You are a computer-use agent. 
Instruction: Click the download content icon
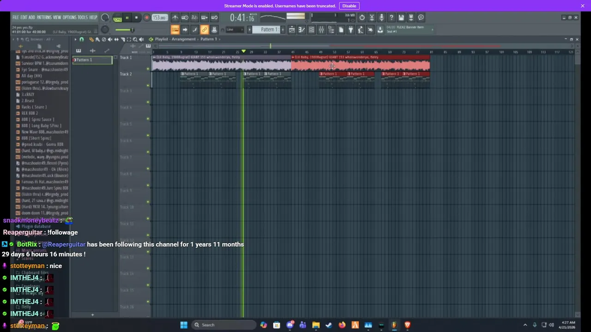(380, 30)
